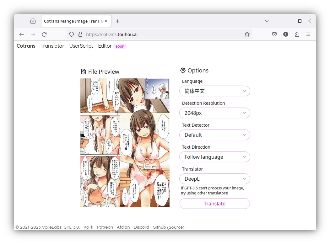Change the Translator DeepL dropdown

(x=215, y=179)
